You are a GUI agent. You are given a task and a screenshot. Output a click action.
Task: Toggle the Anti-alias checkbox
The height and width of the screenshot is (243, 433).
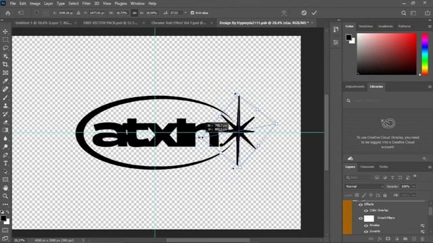tap(192, 13)
